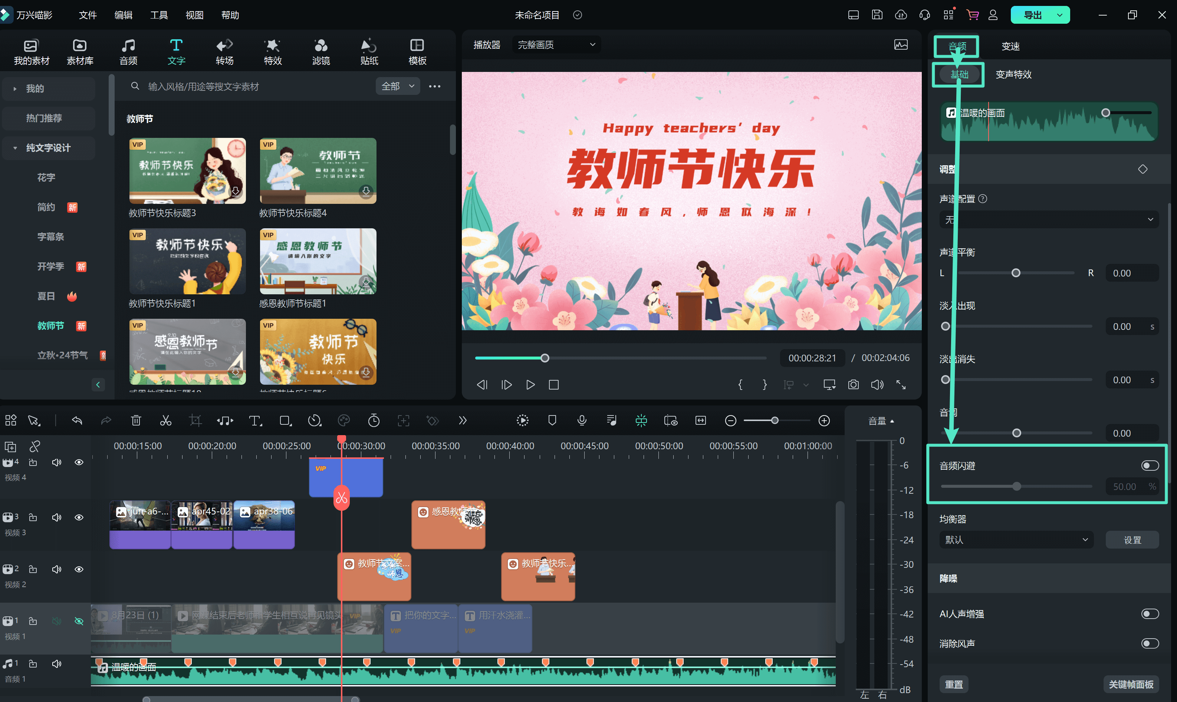Switch to the 转场 (Transitions) panel
Image resolution: width=1177 pixels, height=702 pixels.
(x=224, y=51)
